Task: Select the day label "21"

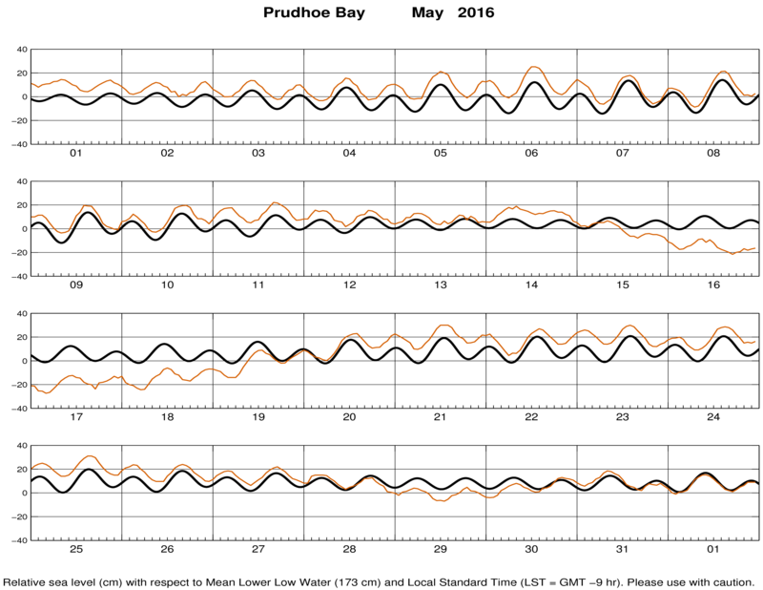Action: pyautogui.click(x=441, y=417)
